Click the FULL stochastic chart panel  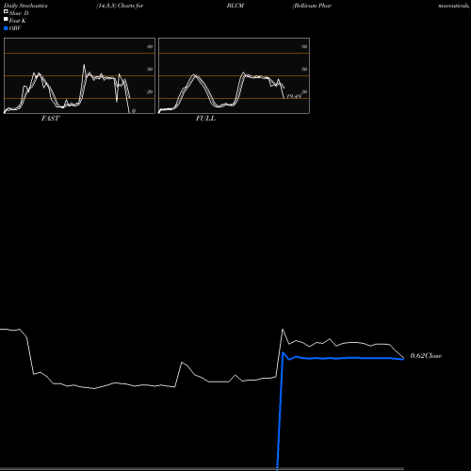tap(234, 75)
